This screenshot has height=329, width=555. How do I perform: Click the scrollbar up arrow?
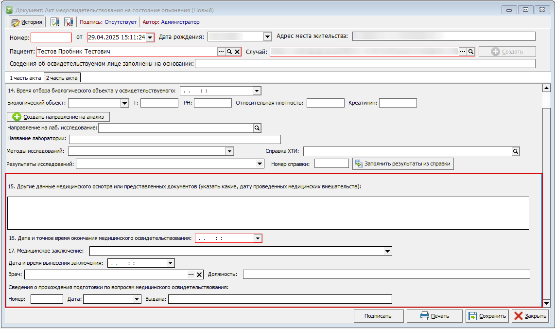[547, 88]
